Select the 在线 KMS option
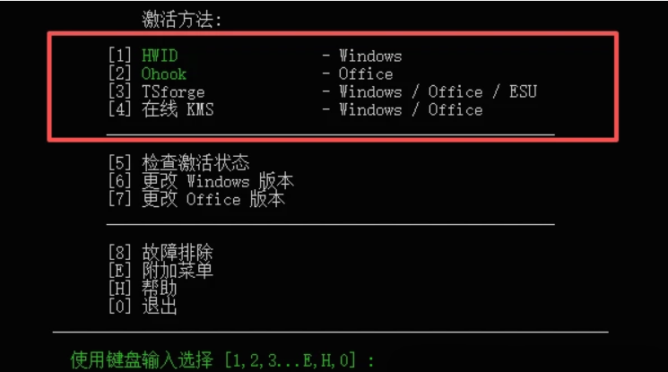 tap(178, 110)
